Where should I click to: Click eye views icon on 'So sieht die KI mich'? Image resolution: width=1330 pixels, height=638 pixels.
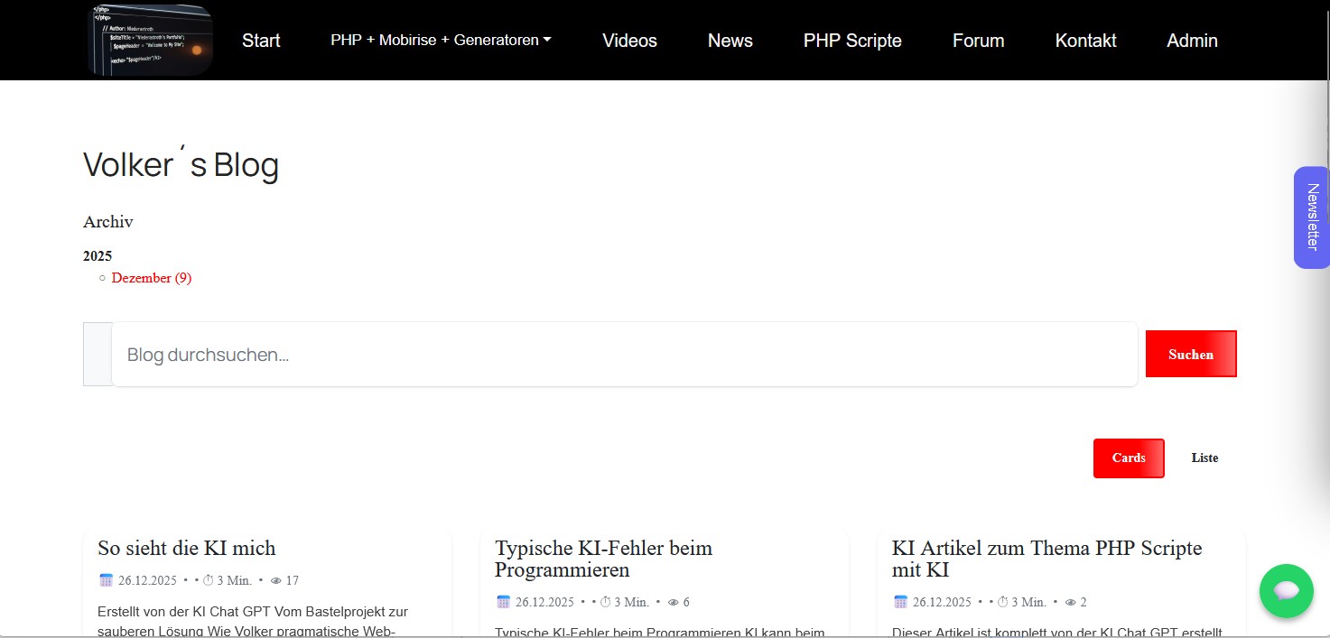[276, 580]
